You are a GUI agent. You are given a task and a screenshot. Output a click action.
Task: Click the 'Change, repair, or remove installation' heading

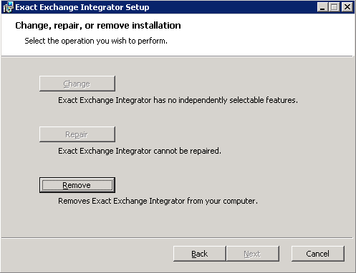(98, 26)
